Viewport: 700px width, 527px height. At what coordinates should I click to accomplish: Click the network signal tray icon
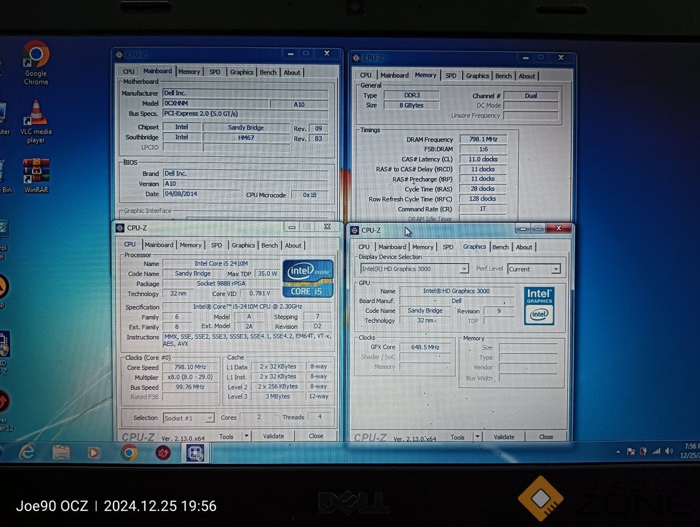(656, 451)
